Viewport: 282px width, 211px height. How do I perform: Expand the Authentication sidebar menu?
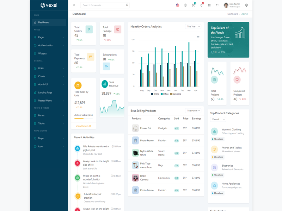coord(49,45)
